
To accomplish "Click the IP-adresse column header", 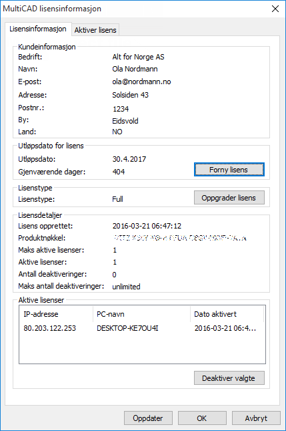I will [56, 314].
